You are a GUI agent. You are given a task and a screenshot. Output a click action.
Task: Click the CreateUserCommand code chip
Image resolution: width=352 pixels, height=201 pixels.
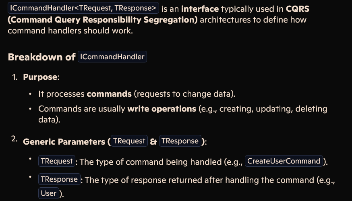284,161
